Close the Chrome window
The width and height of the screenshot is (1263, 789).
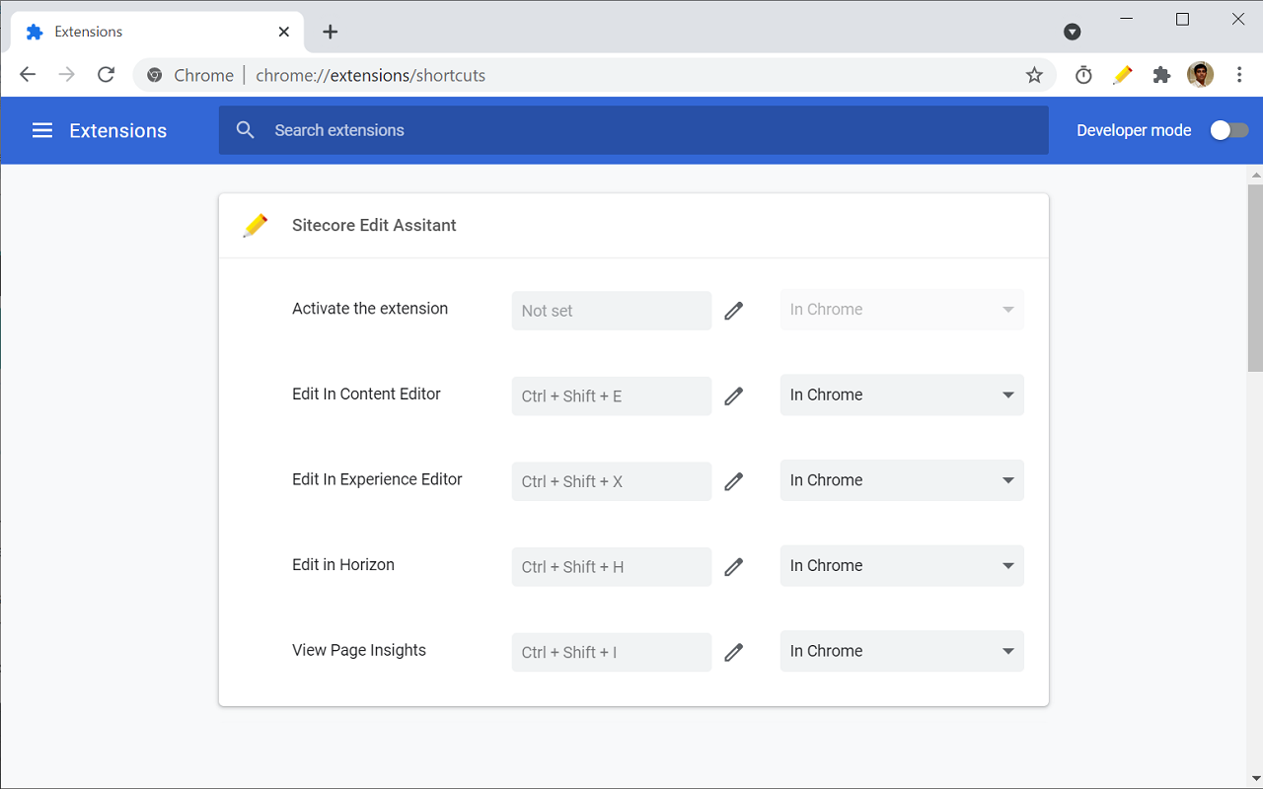point(1238,19)
